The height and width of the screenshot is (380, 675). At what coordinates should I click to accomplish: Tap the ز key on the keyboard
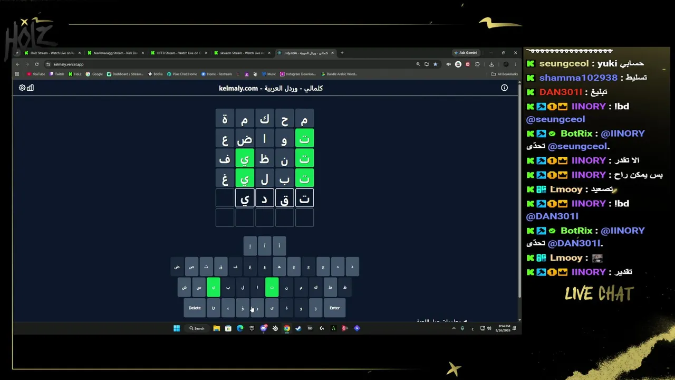(x=315, y=308)
